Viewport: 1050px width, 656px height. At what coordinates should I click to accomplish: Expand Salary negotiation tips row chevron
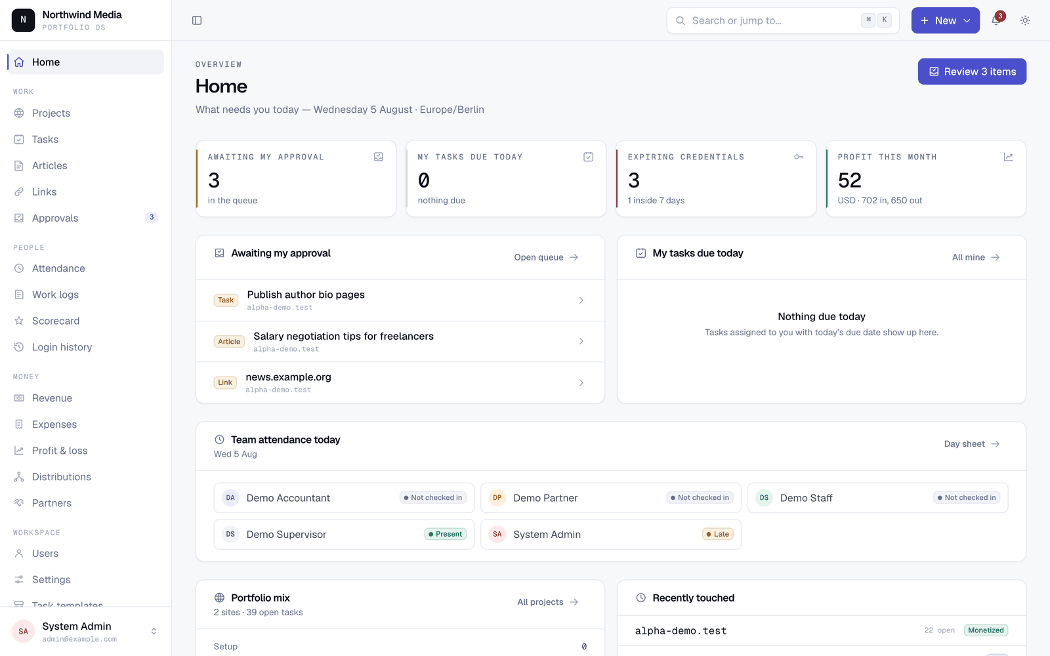click(x=581, y=341)
